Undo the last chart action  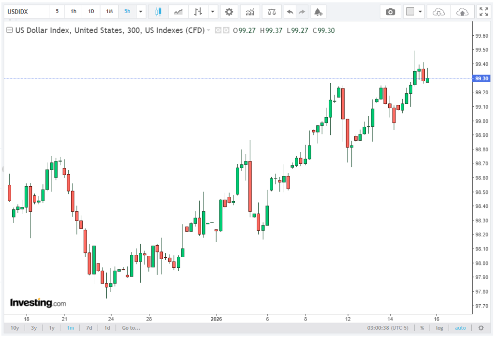pos(290,12)
